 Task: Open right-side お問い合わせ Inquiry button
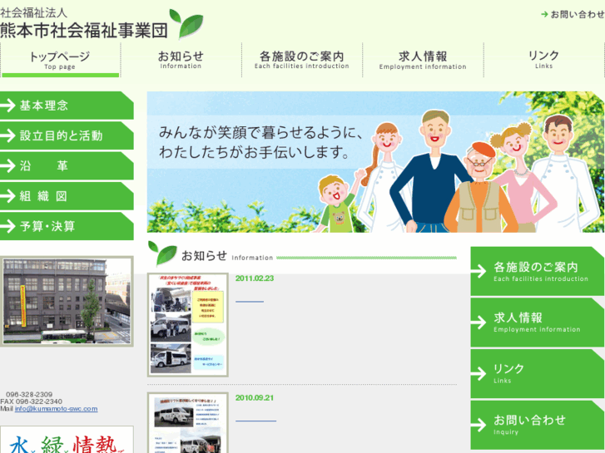pos(537,425)
